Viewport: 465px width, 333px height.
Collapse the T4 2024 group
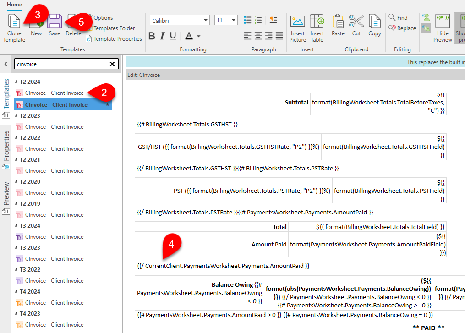tap(16, 291)
